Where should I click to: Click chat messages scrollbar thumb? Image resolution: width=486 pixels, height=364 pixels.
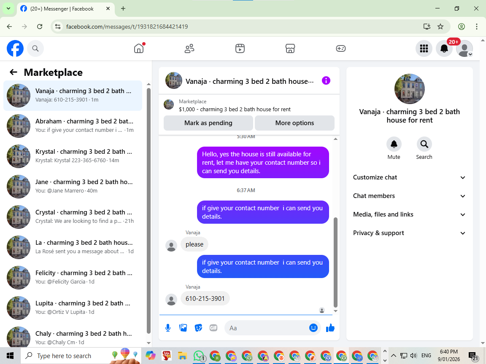(x=335, y=262)
